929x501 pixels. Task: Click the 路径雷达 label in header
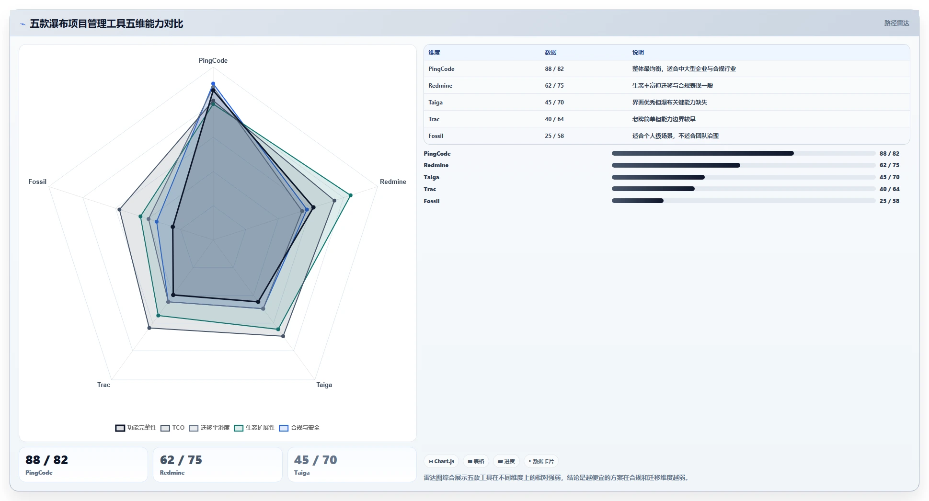[896, 23]
